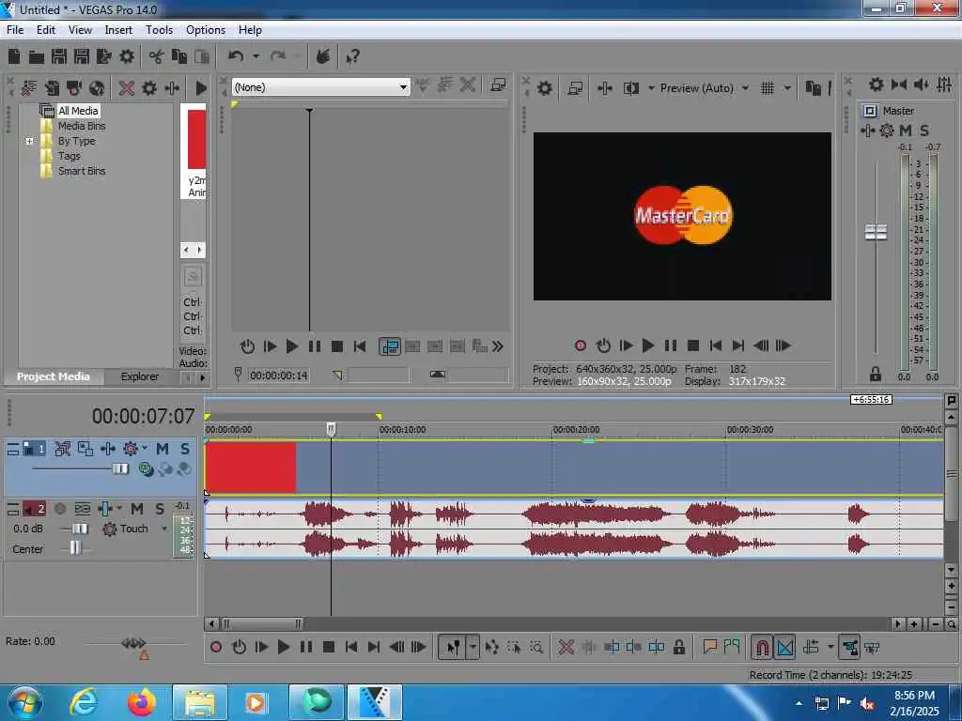Open overlays grid dropdown arrow
Screen dimensions: 962x721
787,88
